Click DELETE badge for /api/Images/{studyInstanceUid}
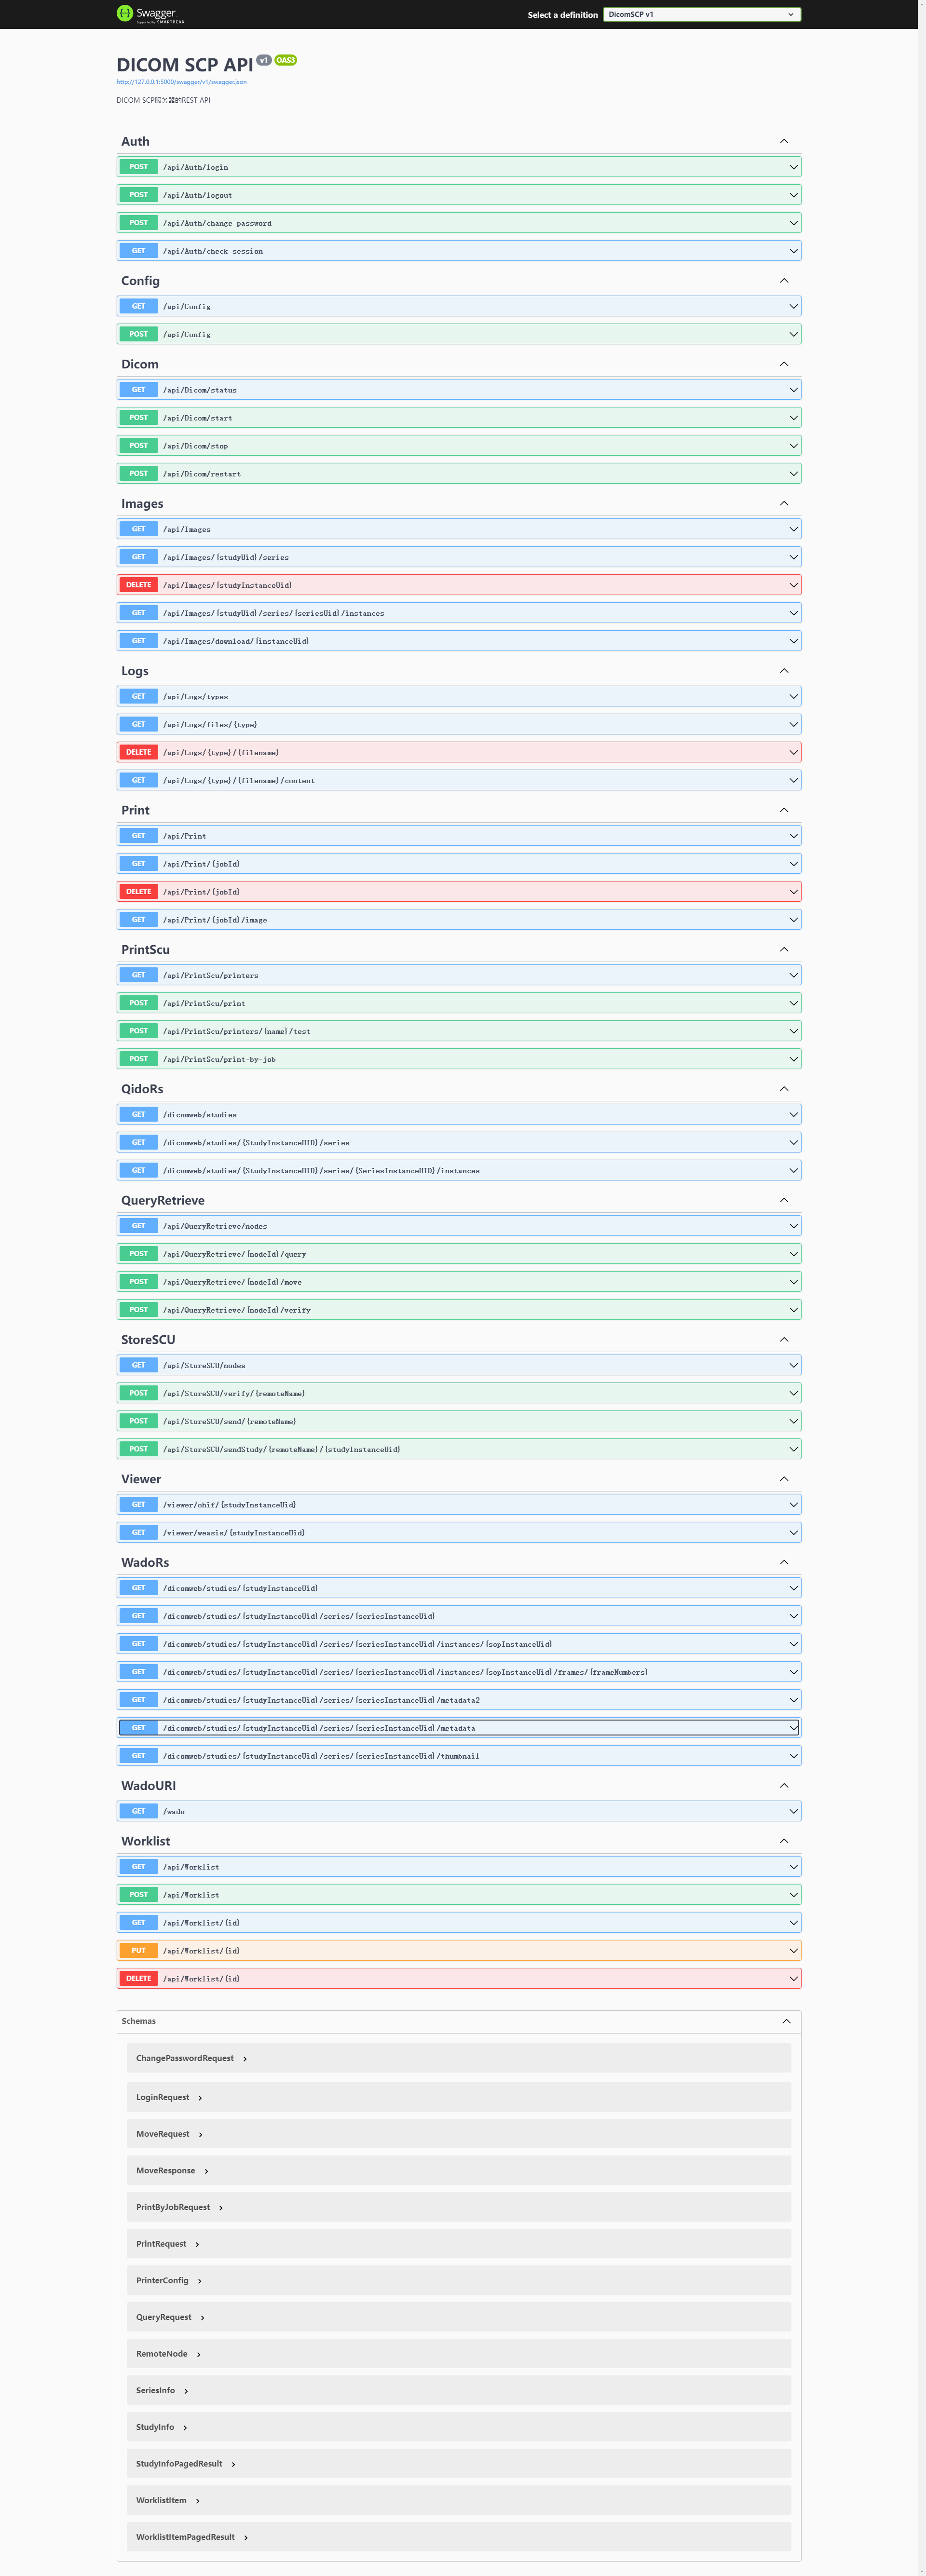 click(139, 585)
